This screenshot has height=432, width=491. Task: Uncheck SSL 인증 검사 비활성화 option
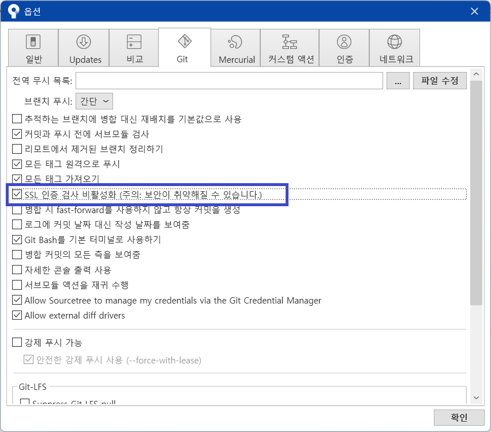(x=17, y=195)
